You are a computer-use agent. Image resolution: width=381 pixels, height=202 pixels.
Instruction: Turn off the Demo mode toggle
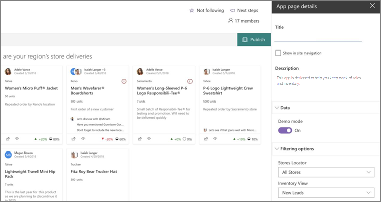click(285, 131)
